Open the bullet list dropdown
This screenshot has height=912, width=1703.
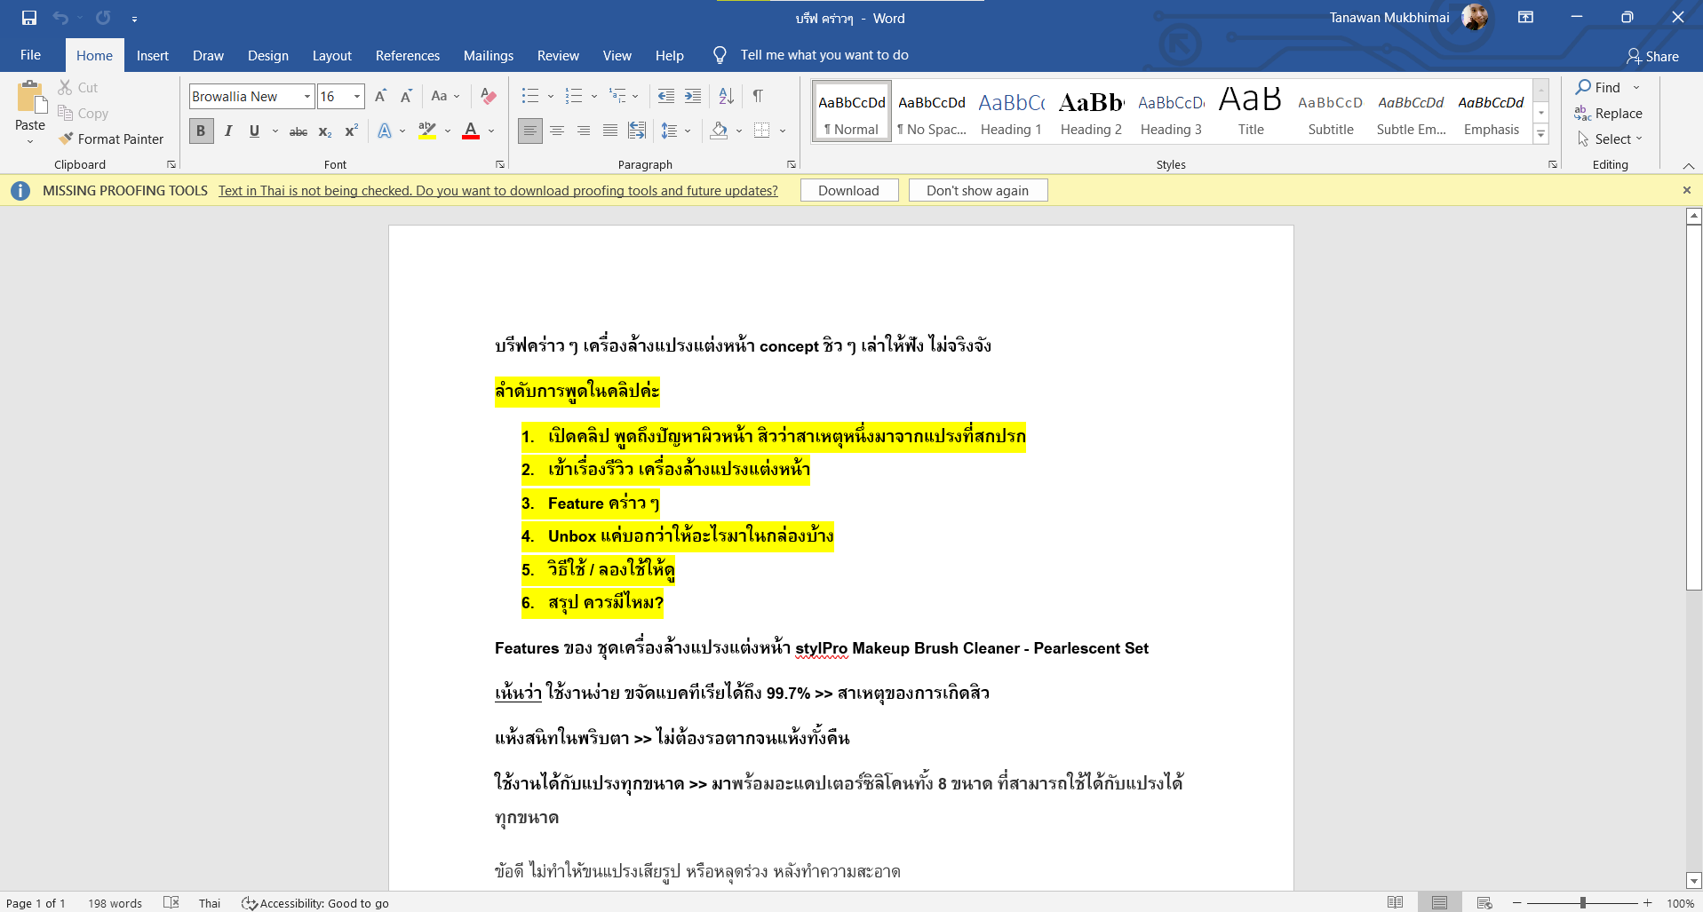(551, 96)
